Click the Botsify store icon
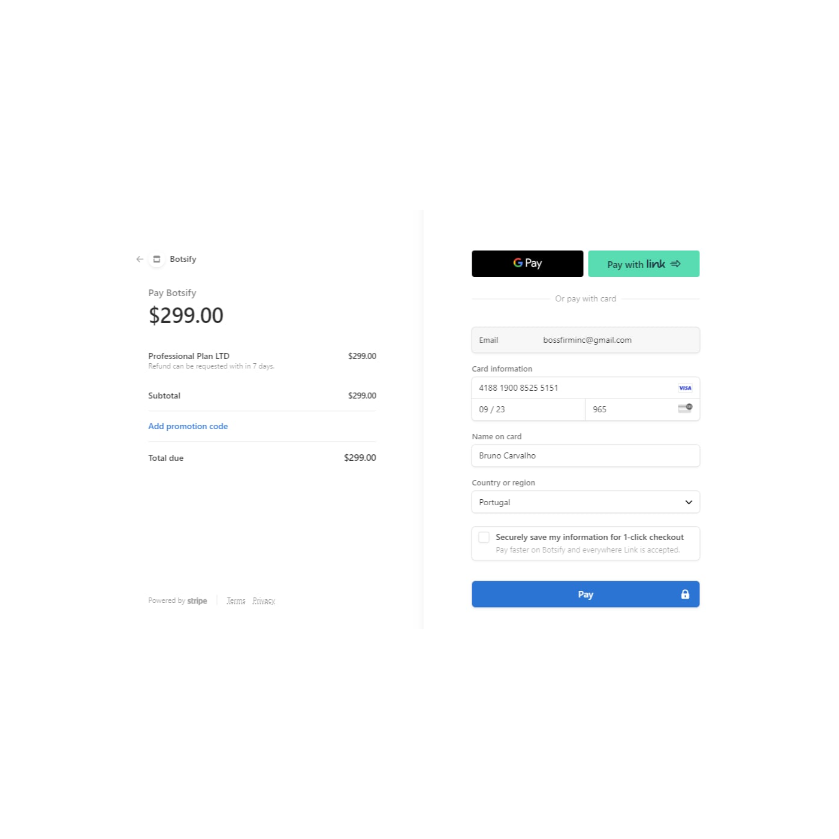839x839 pixels. point(157,259)
